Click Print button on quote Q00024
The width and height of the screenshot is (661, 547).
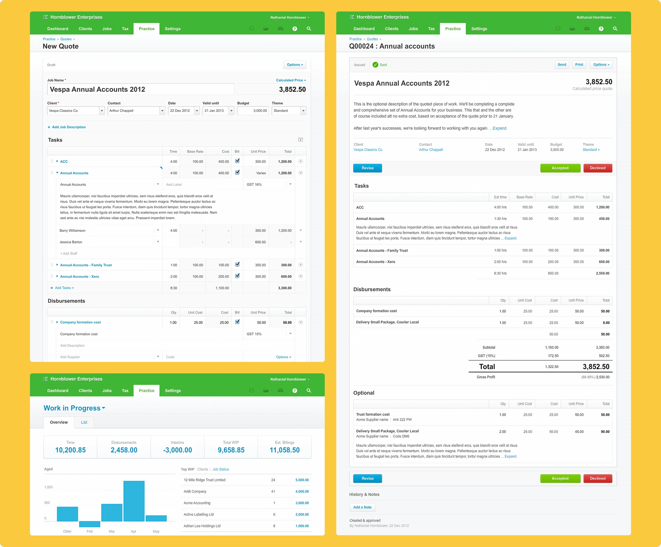[x=579, y=65]
